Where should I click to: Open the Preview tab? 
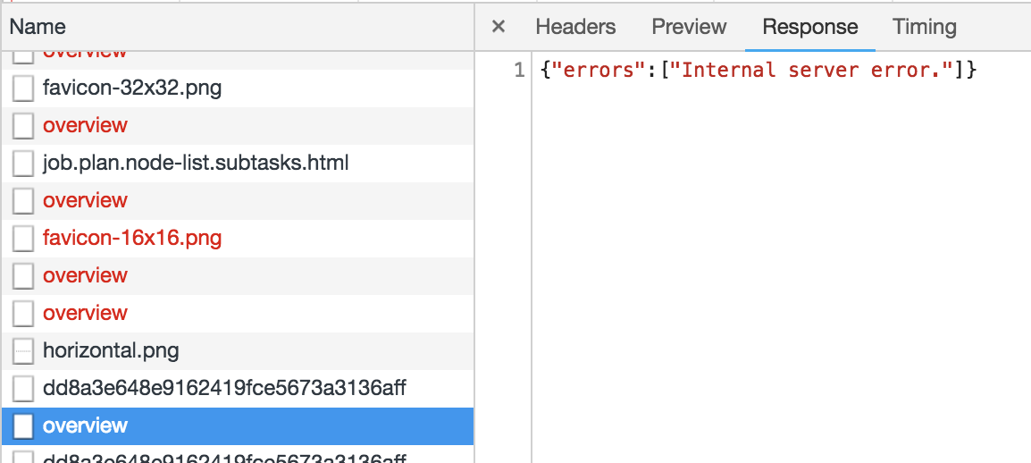coord(689,27)
